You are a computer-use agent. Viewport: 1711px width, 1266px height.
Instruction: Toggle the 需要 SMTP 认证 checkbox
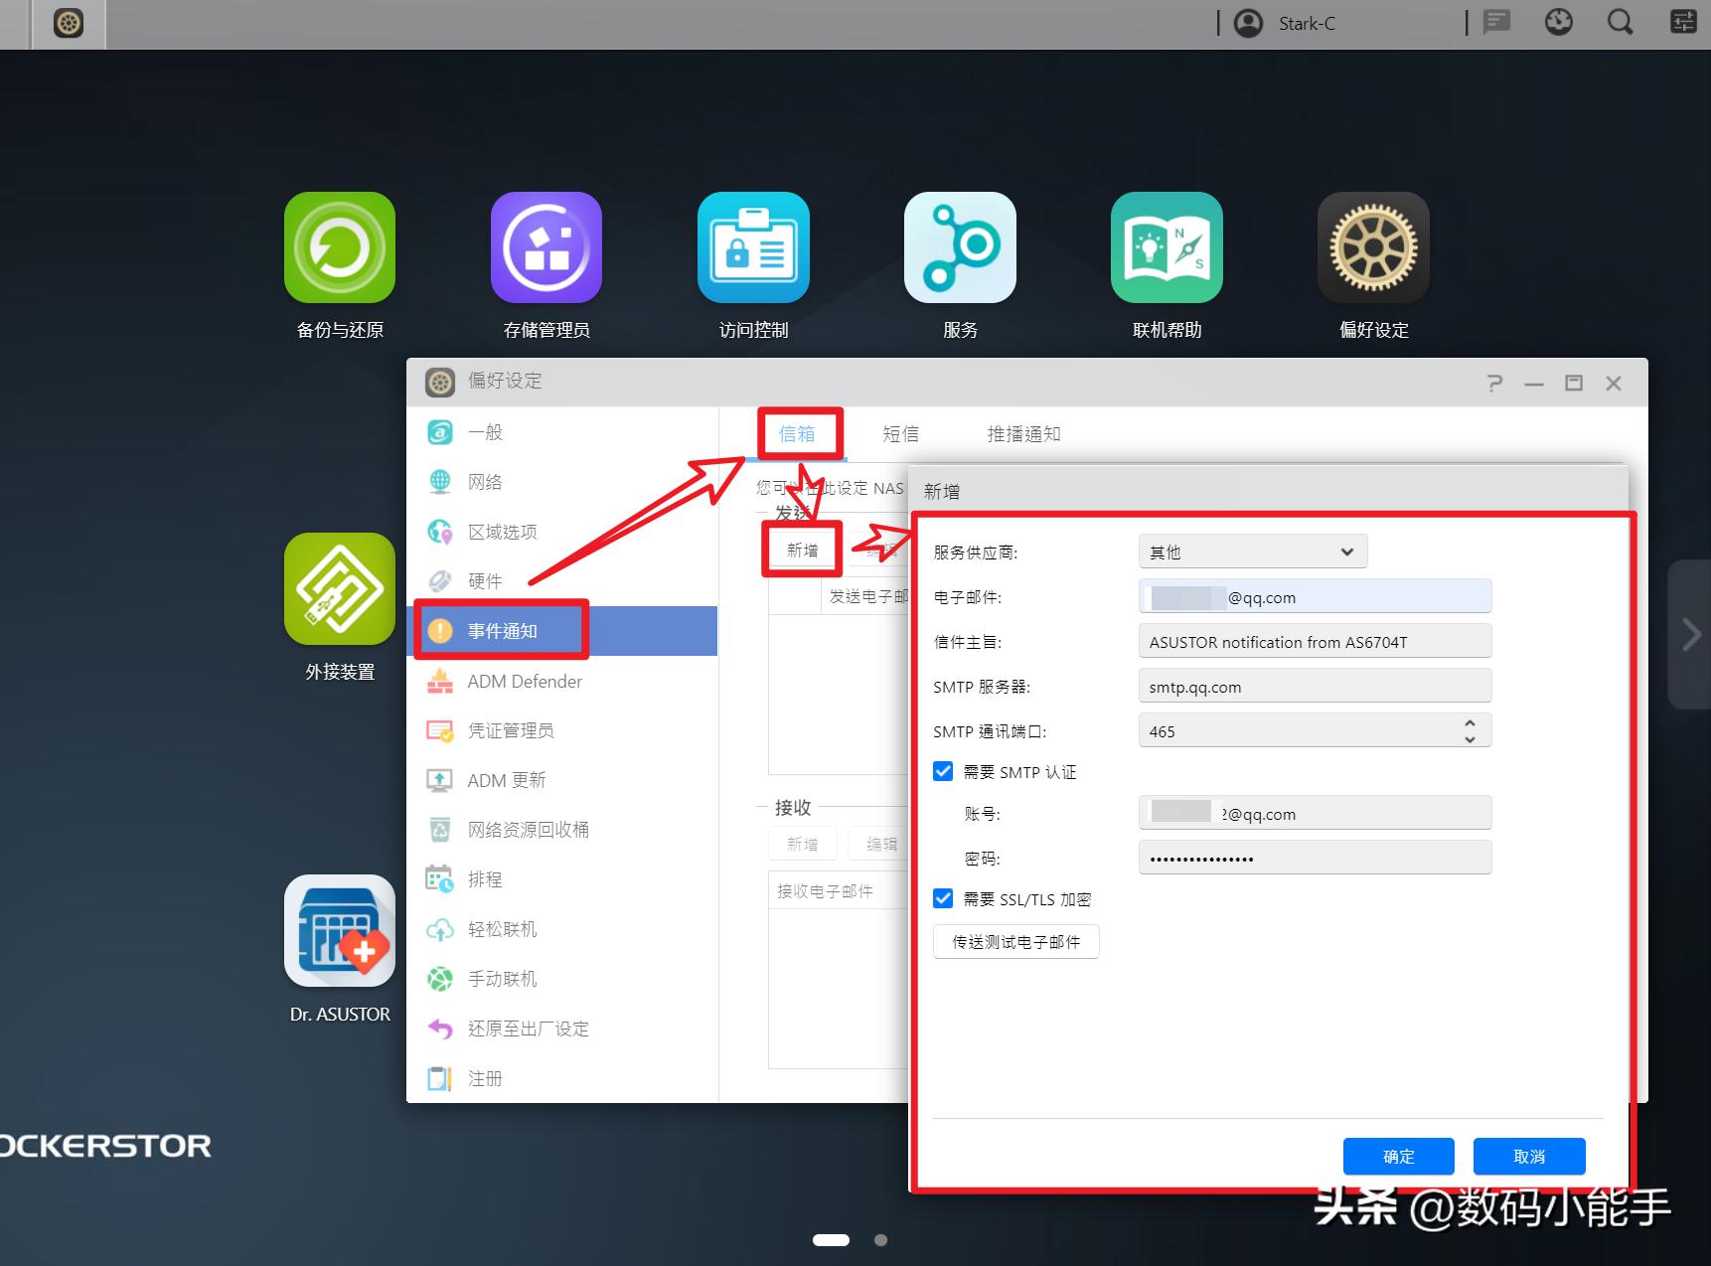pyautogui.click(x=943, y=771)
